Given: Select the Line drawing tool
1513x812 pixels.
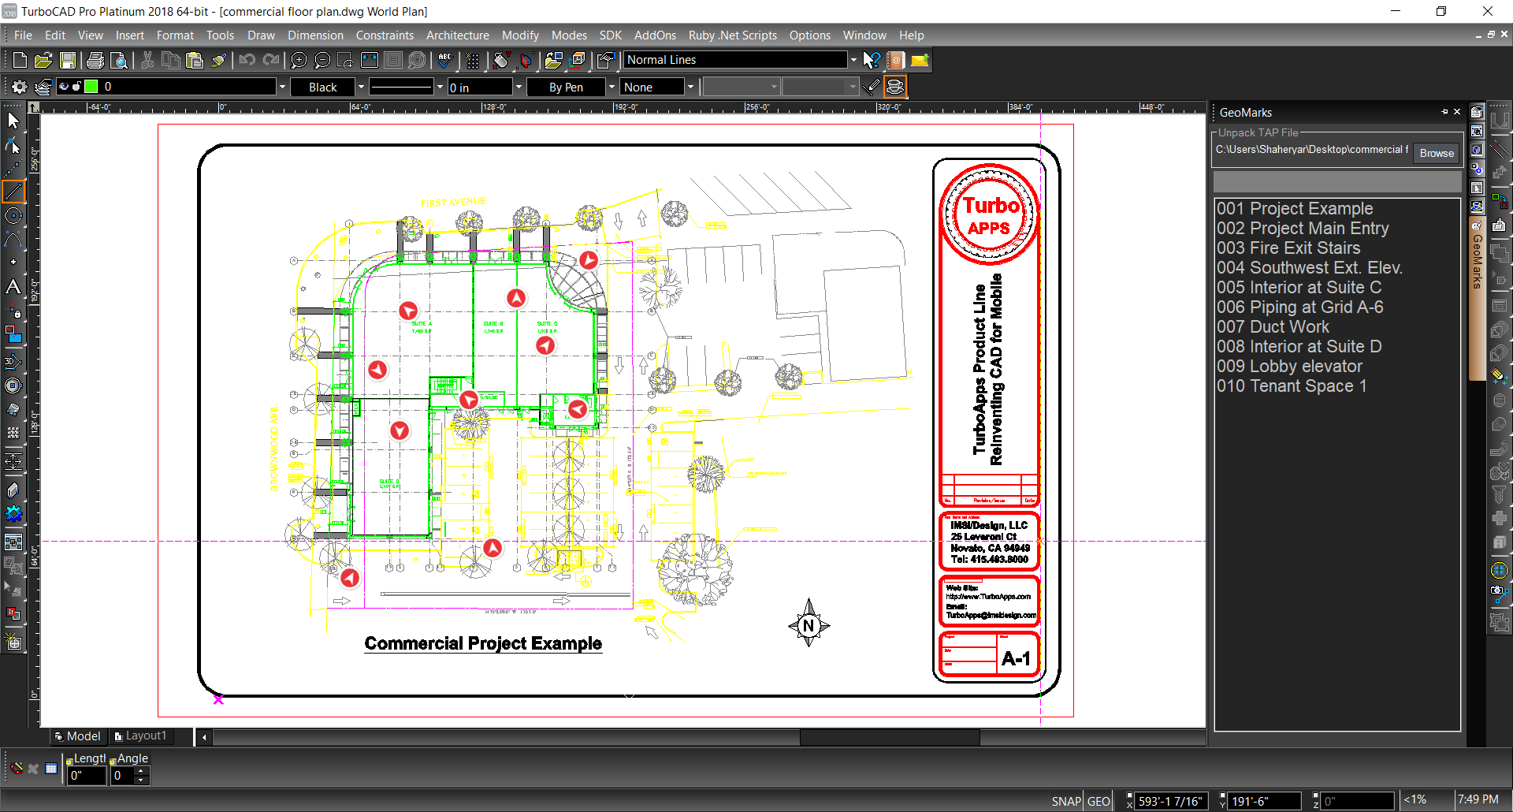Looking at the screenshot, I should [13, 192].
